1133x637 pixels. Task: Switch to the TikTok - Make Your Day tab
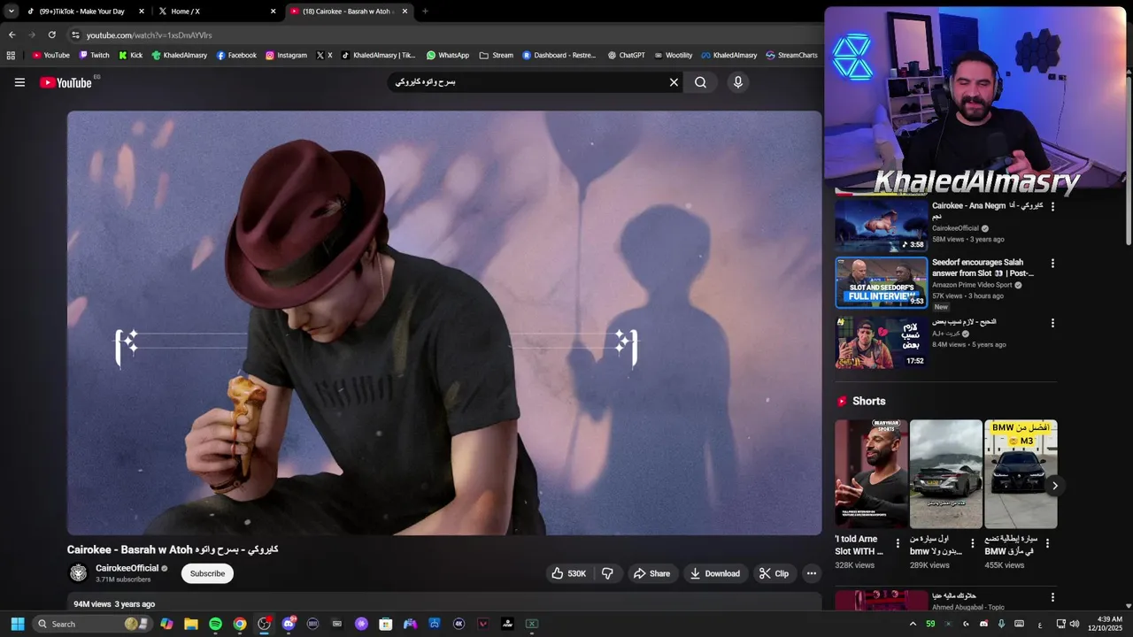point(86,12)
